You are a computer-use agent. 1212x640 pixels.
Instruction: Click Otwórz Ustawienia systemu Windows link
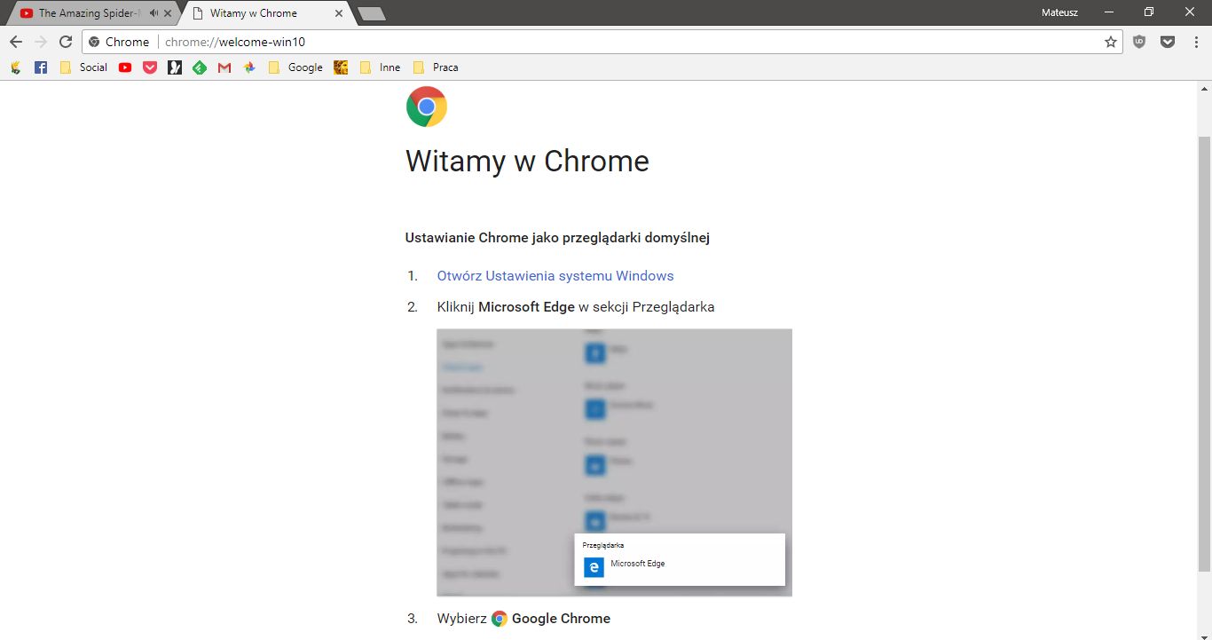click(x=554, y=275)
